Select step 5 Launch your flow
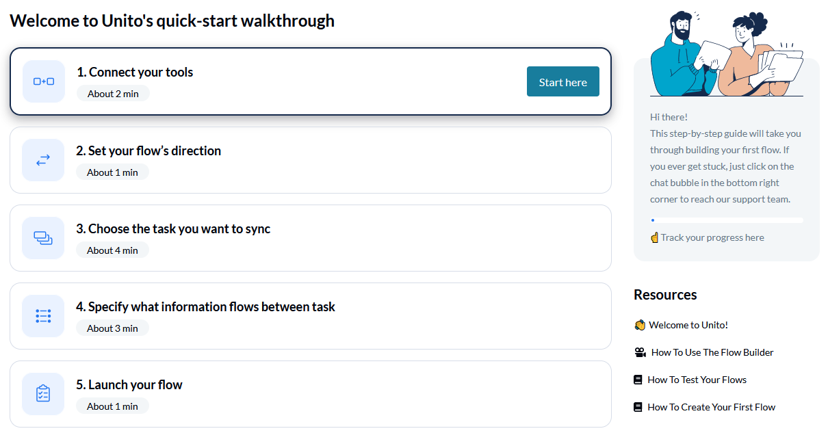This screenshot has width=828, height=433. 311,394
